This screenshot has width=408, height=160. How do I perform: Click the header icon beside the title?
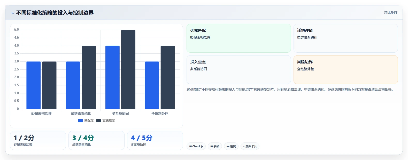(x=12, y=13)
